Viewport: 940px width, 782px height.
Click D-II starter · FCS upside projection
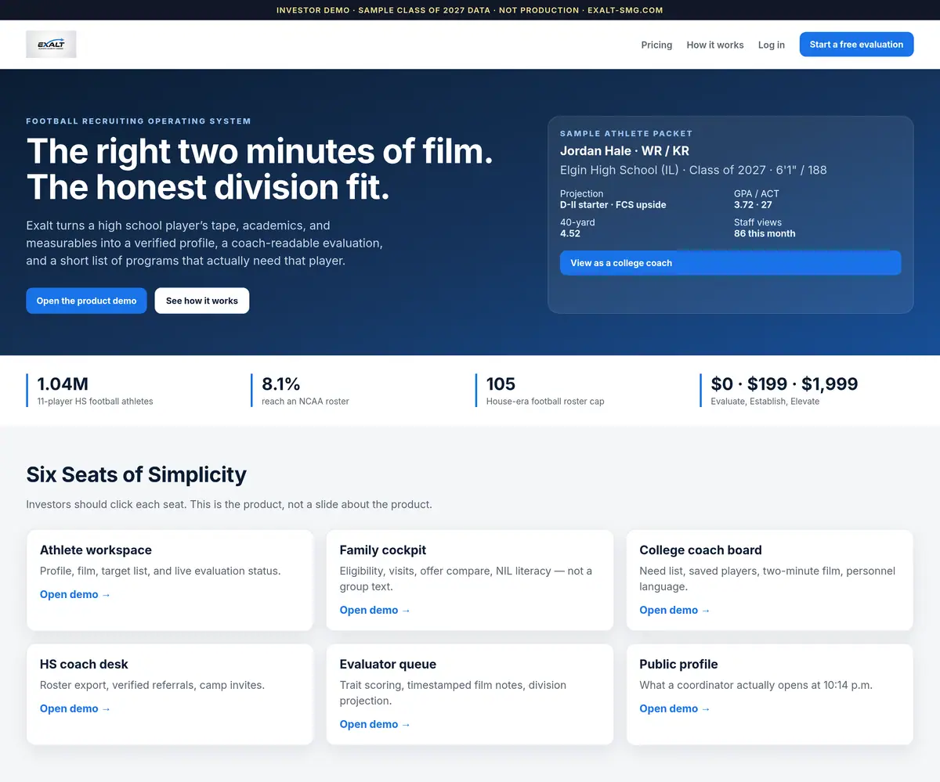tap(613, 205)
